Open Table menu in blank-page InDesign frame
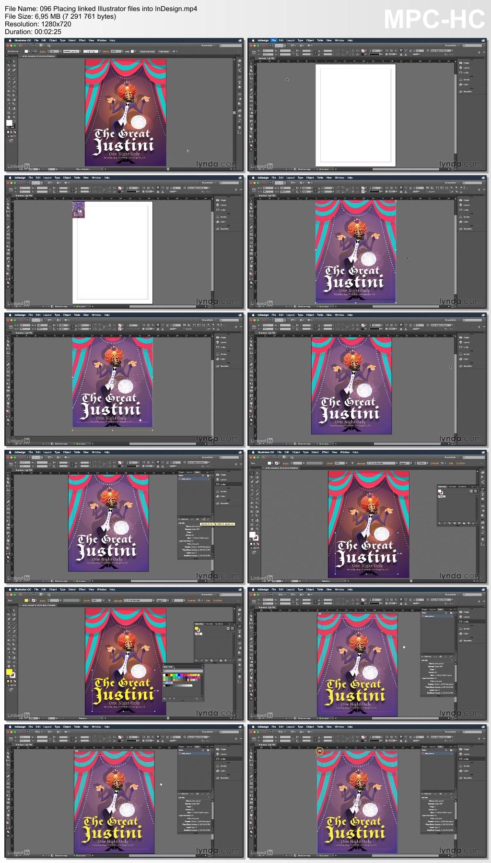 [x=320, y=40]
